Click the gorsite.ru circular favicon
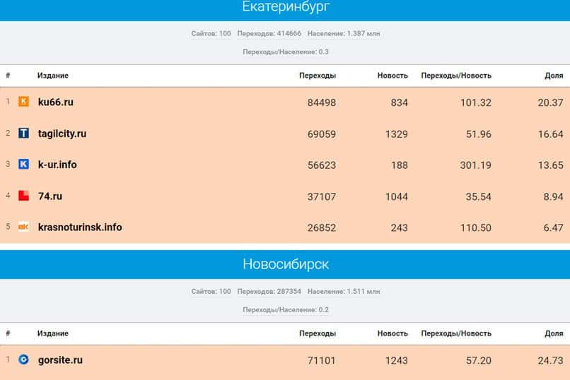Screen dimensions: 570x380 (x=23, y=360)
